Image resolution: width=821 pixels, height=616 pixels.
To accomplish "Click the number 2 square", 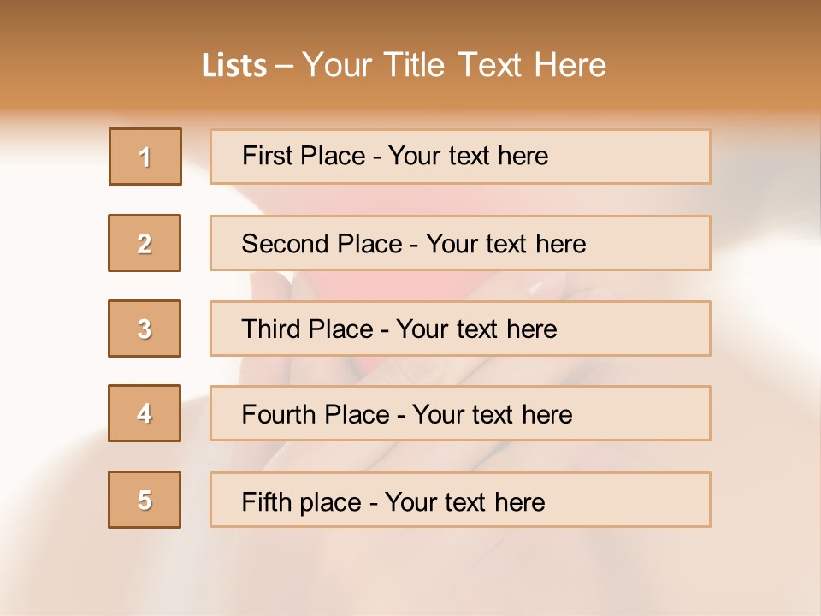I will coord(145,243).
